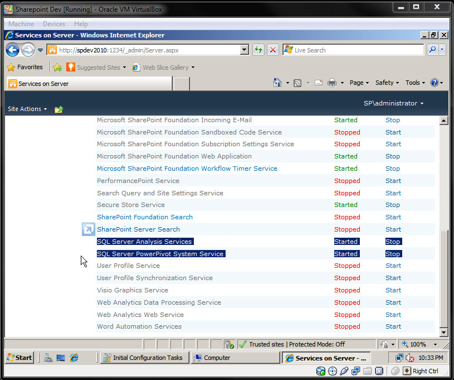Screen dimensions: 454x380
Task: Click the red Stop loading icon
Action: point(273,50)
